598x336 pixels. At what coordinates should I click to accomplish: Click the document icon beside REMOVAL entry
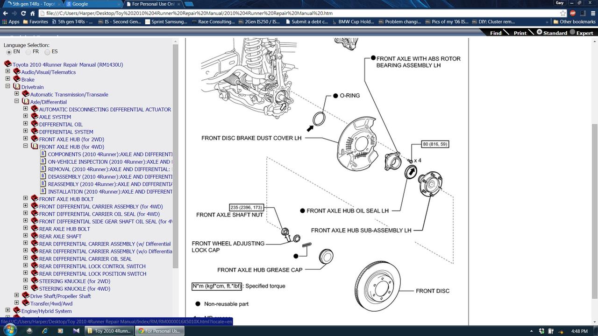(x=43, y=169)
